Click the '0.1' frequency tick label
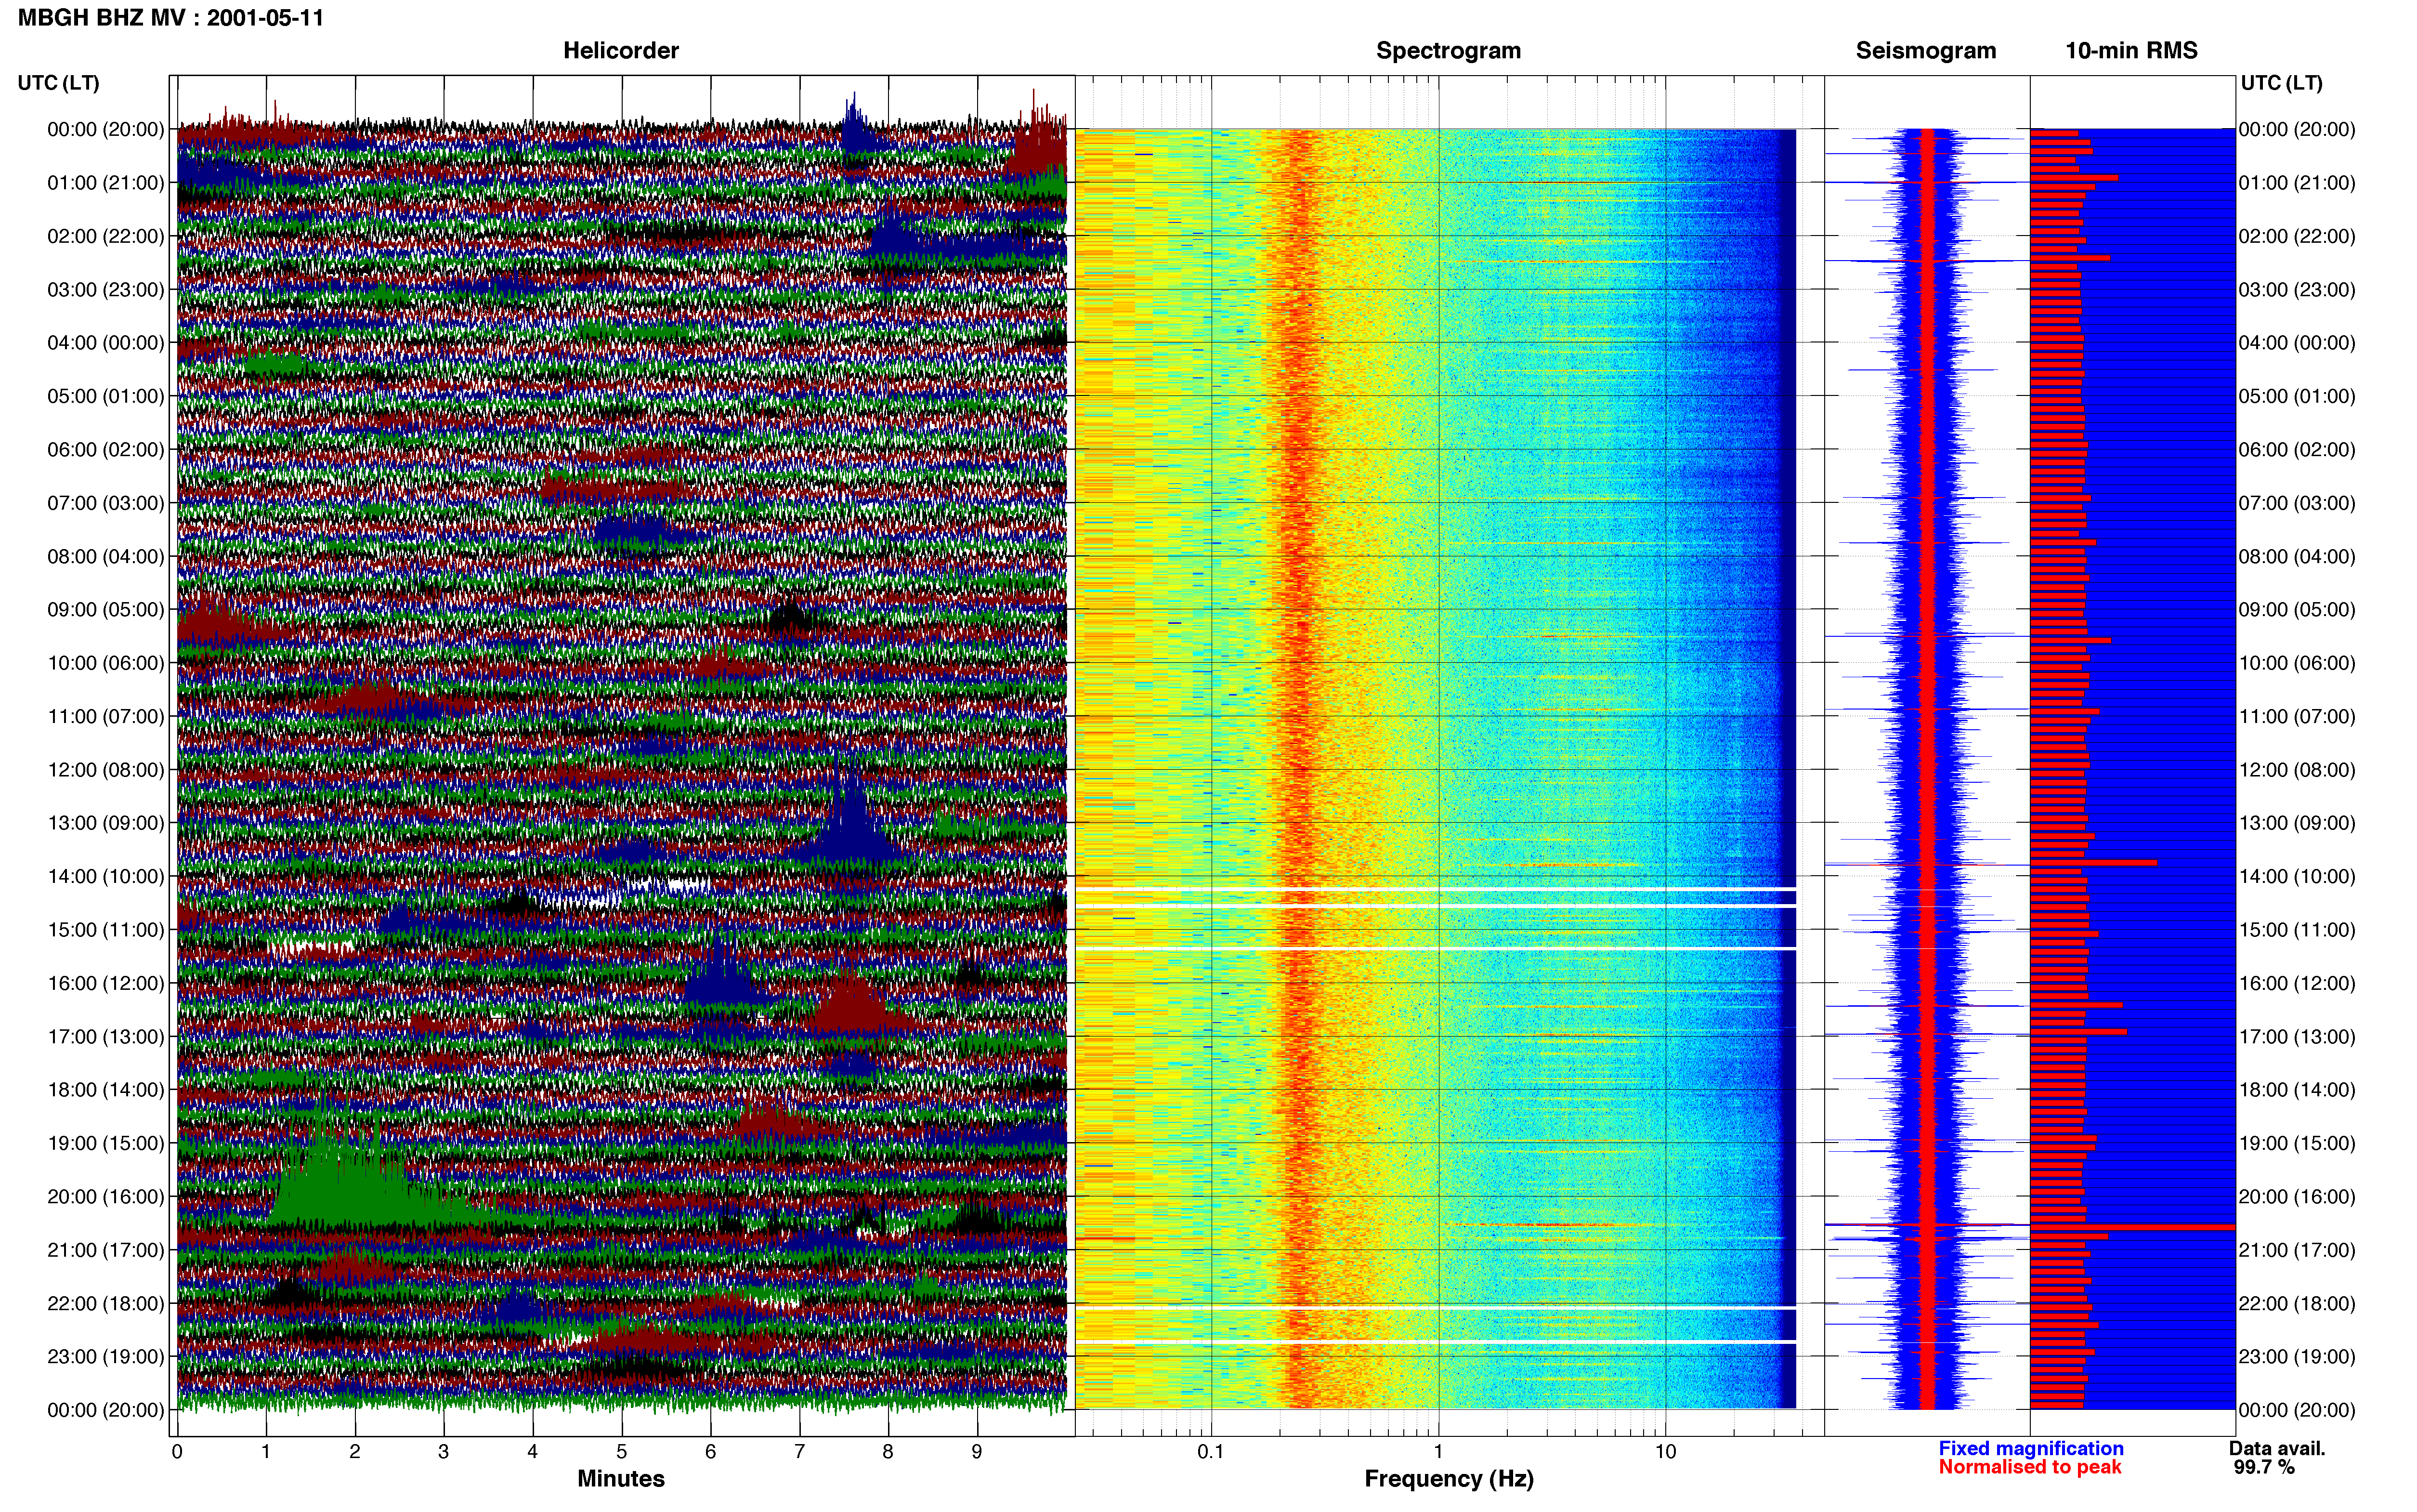Viewport: 2417px width, 1512px height. (x=1211, y=1452)
